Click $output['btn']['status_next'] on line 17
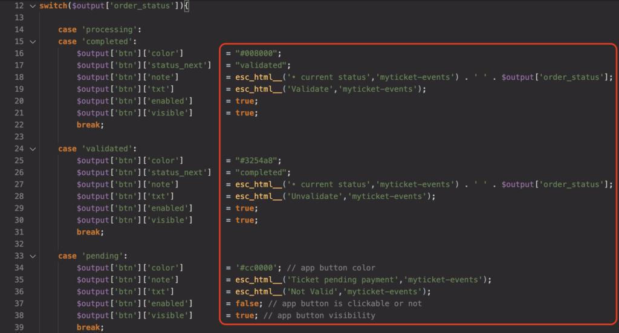The height and width of the screenshot is (333, 619). [144, 65]
